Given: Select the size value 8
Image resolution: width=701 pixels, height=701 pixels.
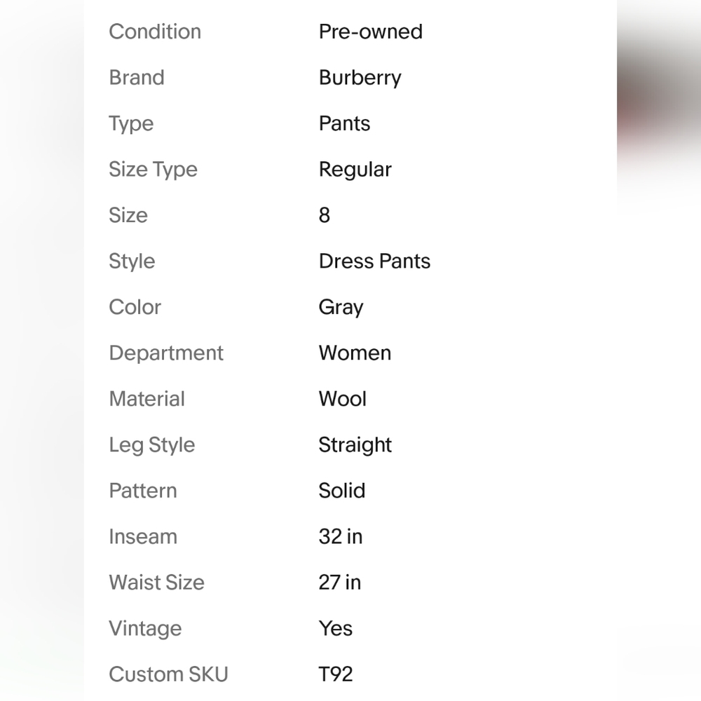Looking at the screenshot, I should click(324, 215).
